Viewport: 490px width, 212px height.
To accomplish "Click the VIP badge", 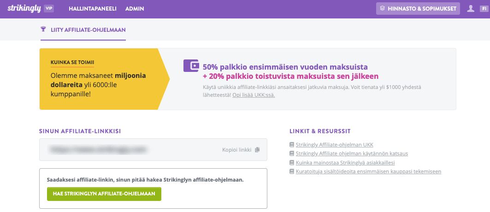I will (49, 9).
